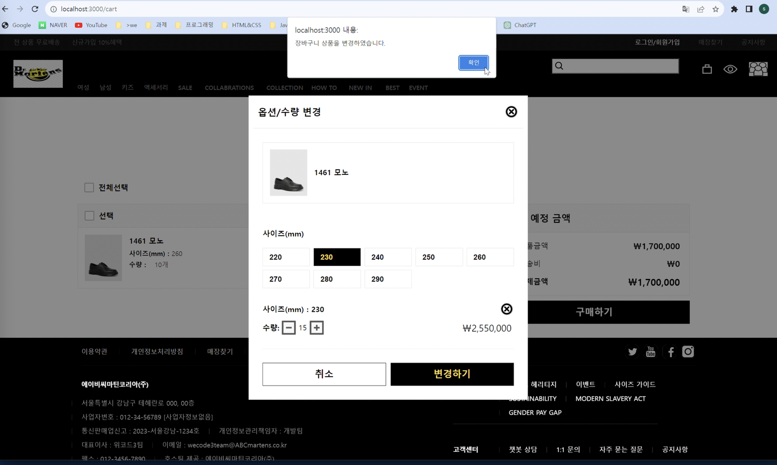This screenshot has height=465, width=777.
Task: Open the NEW IN menu item
Action: point(360,88)
